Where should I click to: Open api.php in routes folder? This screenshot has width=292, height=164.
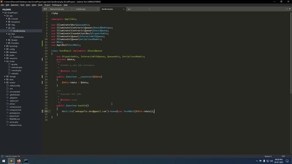14,64
